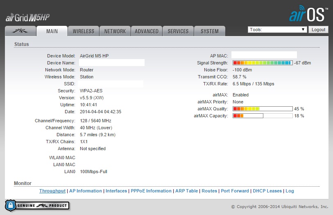Click the version "v5.5.9 (XW)"

click(x=91, y=98)
